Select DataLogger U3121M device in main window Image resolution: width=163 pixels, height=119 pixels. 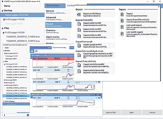23,15
